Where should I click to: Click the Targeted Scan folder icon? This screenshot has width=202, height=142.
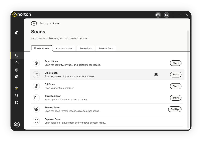point(36,98)
